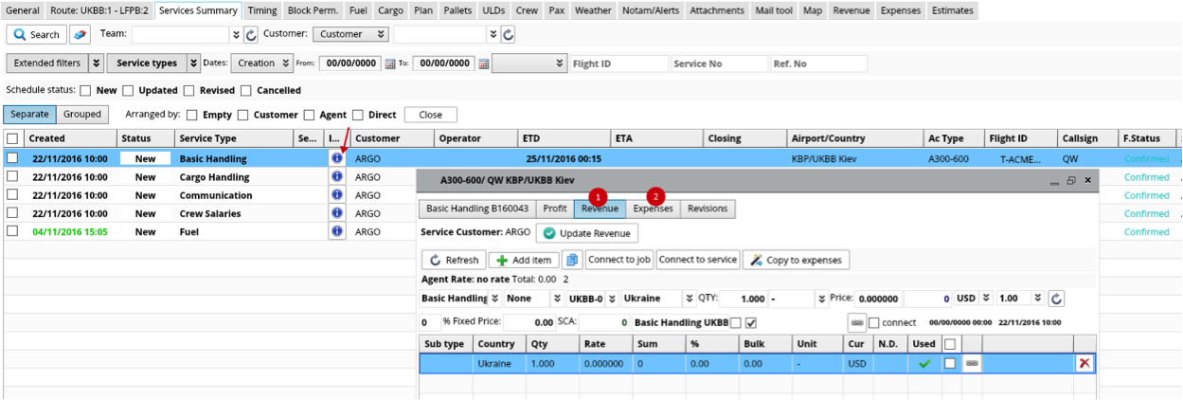Click the Flight ID input field
Screen dimensions: 1183x400
pos(618,64)
